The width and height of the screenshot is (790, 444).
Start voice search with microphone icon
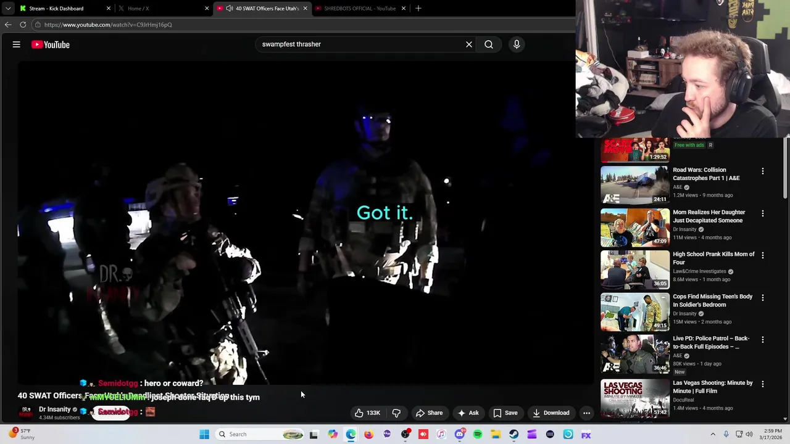(x=517, y=44)
